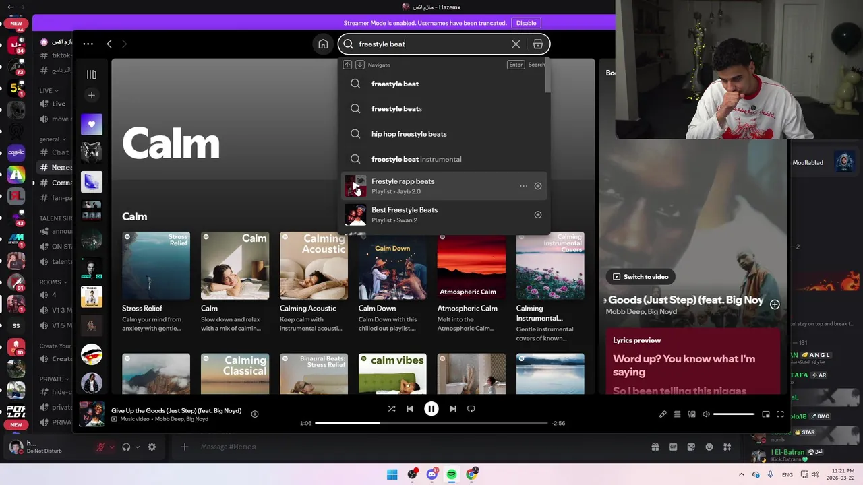Skip to next track

point(453,409)
